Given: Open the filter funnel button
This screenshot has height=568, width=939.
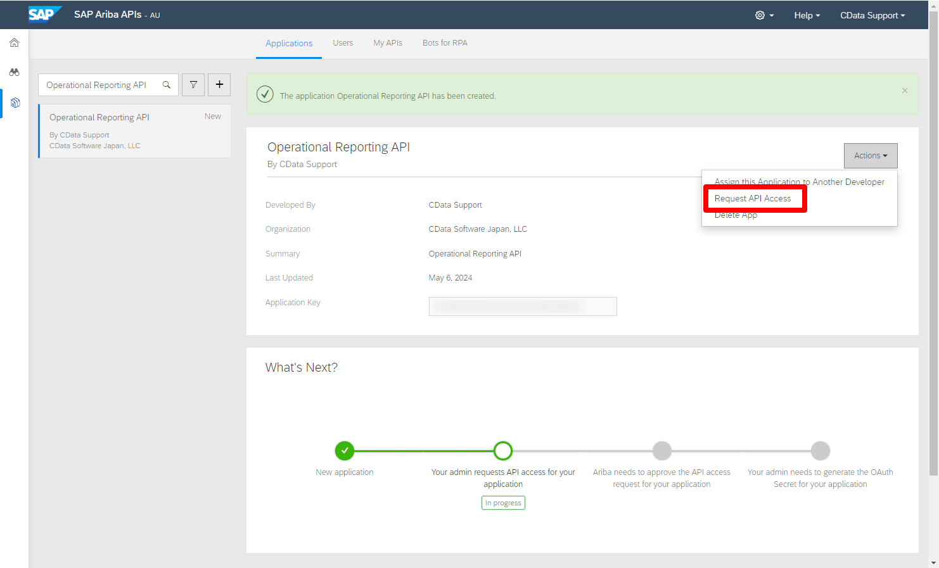Looking at the screenshot, I should click(x=193, y=85).
